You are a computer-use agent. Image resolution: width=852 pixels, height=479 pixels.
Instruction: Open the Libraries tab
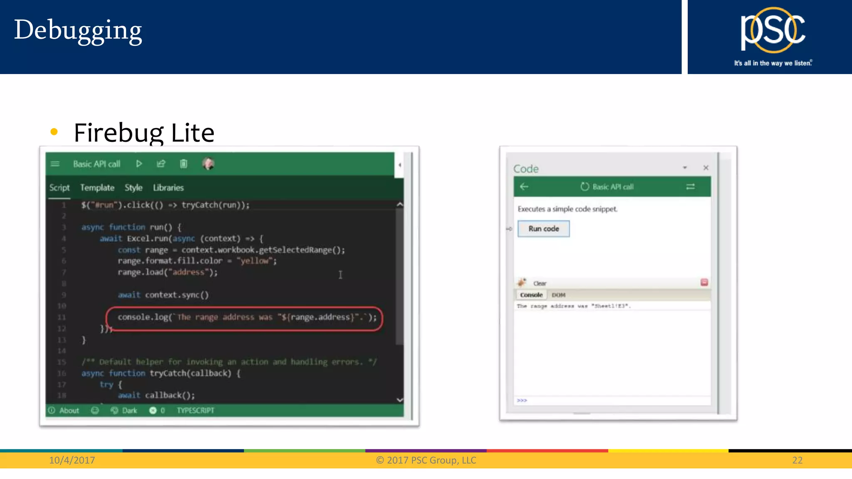pos(168,188)
